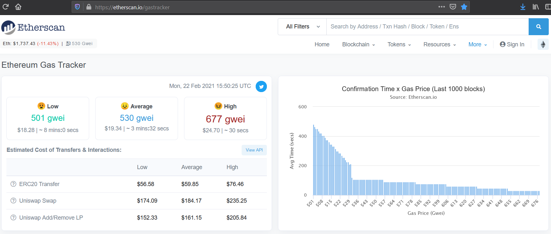Select the 530 gwei Average value
Viewport: 551px width, 234px height.
tap(137, 118)
